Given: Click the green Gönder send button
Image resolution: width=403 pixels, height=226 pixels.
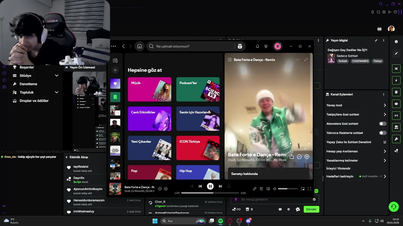Looking at the screenshot, I should (311, 209).
